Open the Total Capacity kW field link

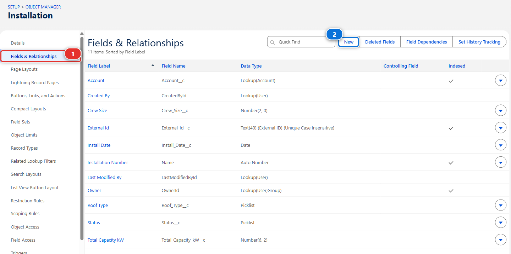point(106,240)
